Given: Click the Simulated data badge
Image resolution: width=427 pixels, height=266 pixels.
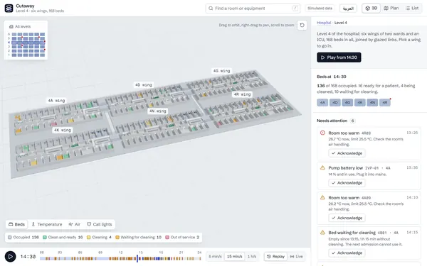Looking at the screenshot, I should (x=320, y=9).
